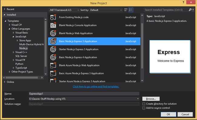
Task: Click Basic Azure Node.js Express 3 icon
Action: [53, 73]
